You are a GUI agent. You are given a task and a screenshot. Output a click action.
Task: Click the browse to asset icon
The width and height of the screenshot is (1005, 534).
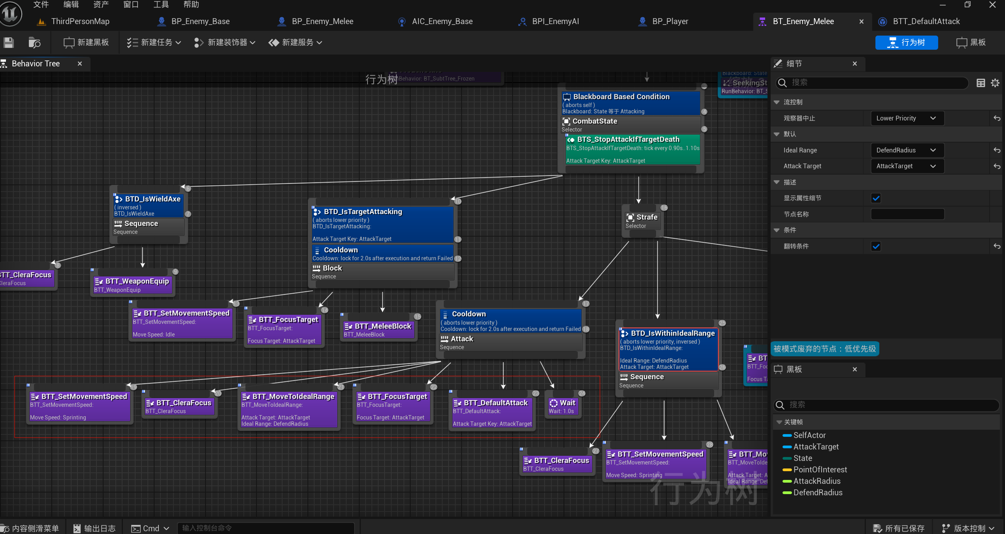point(34,42)
